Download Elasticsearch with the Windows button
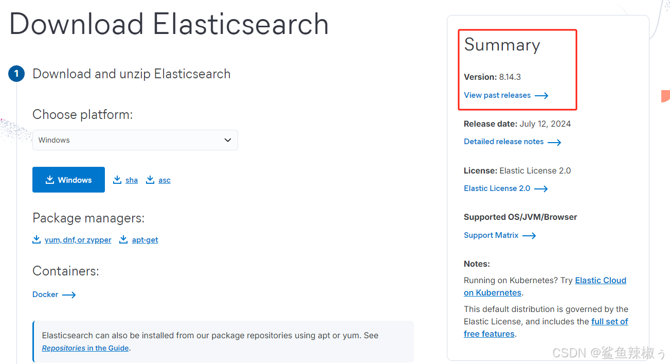Screen dimensions: 670x364 click(x=68, y=180)
